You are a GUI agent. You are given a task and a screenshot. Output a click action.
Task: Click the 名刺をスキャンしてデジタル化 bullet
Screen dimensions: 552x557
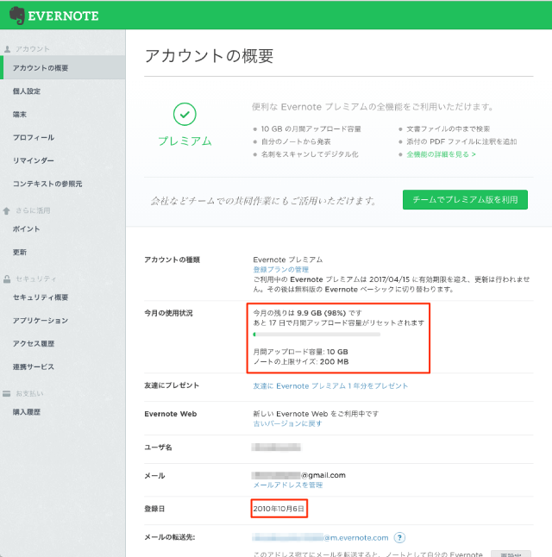tap(310, 154)
